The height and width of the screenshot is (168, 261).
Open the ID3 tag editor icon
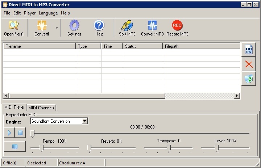tap(248, 50)
